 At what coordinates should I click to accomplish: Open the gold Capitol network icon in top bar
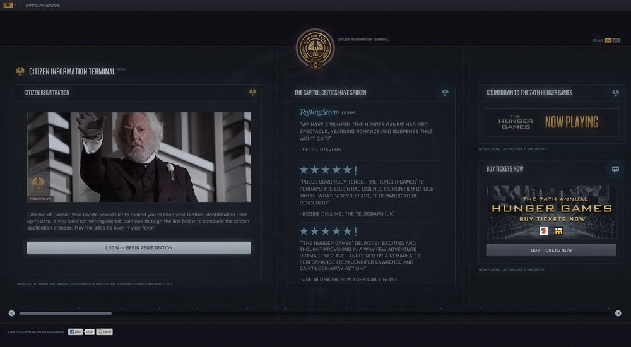pos(8,5)
